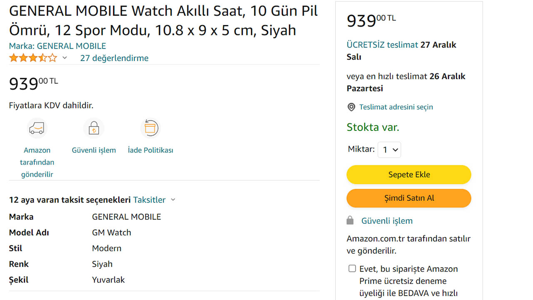Enable Amazon Prime free trial checkbox
This screenshot has height=300, width=533.
352,268
